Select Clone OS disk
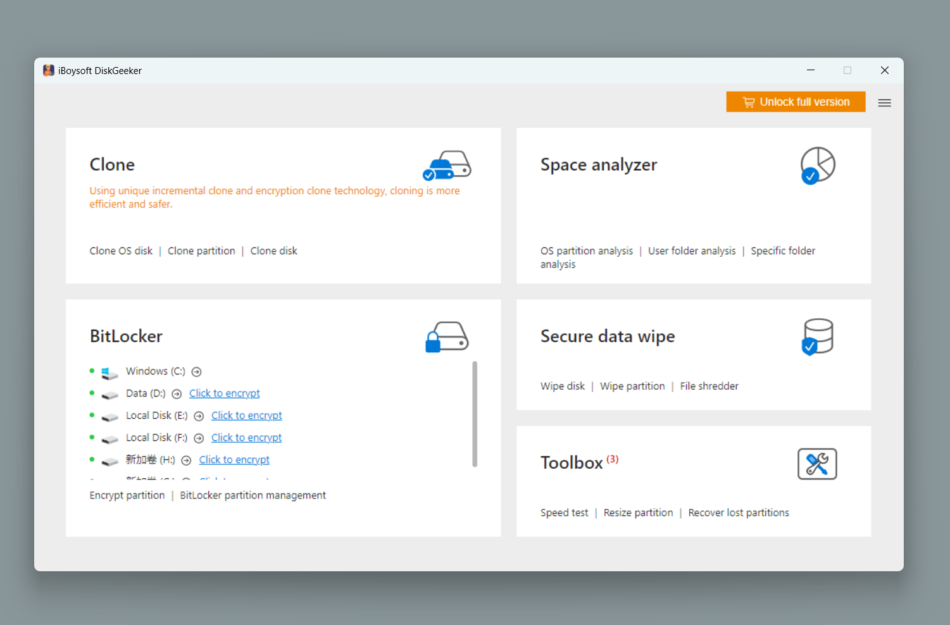This screenshot has height=625, width=950. (121, 251)
